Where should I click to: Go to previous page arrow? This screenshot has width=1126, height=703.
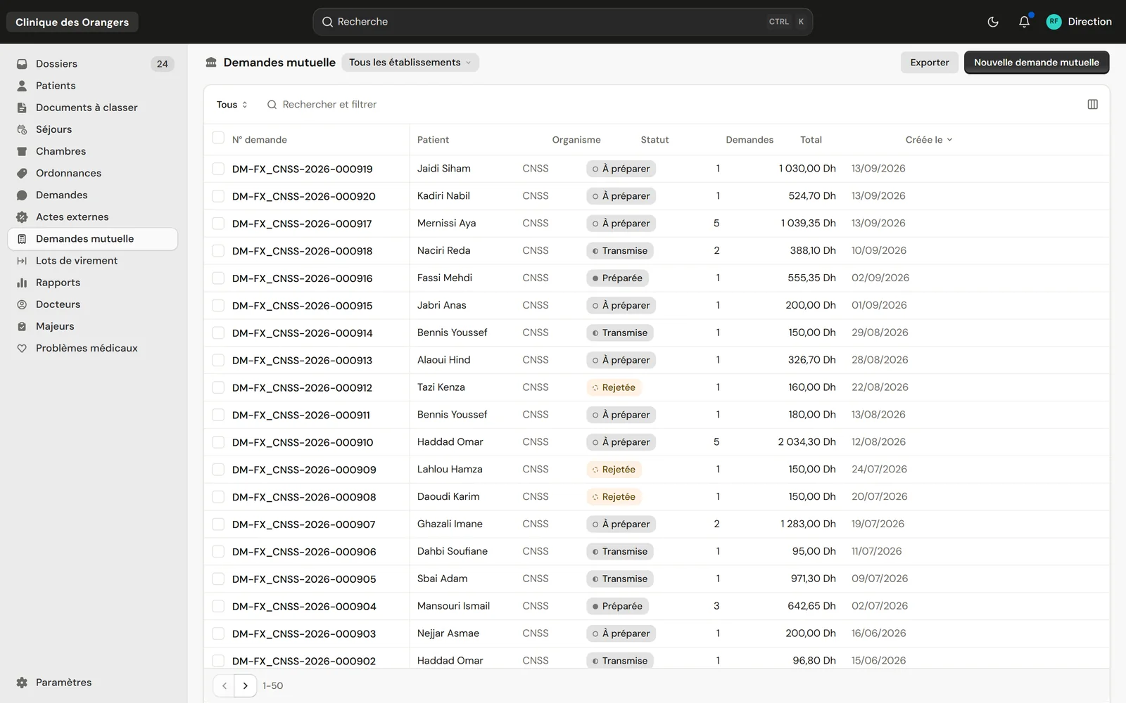[x=224, y=685]
